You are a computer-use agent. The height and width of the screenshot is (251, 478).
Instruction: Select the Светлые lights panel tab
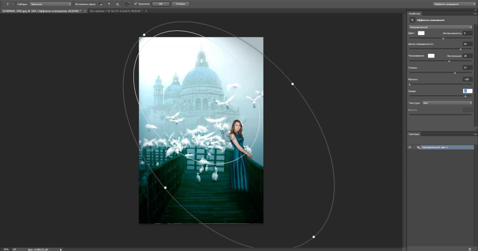[414, 134]
